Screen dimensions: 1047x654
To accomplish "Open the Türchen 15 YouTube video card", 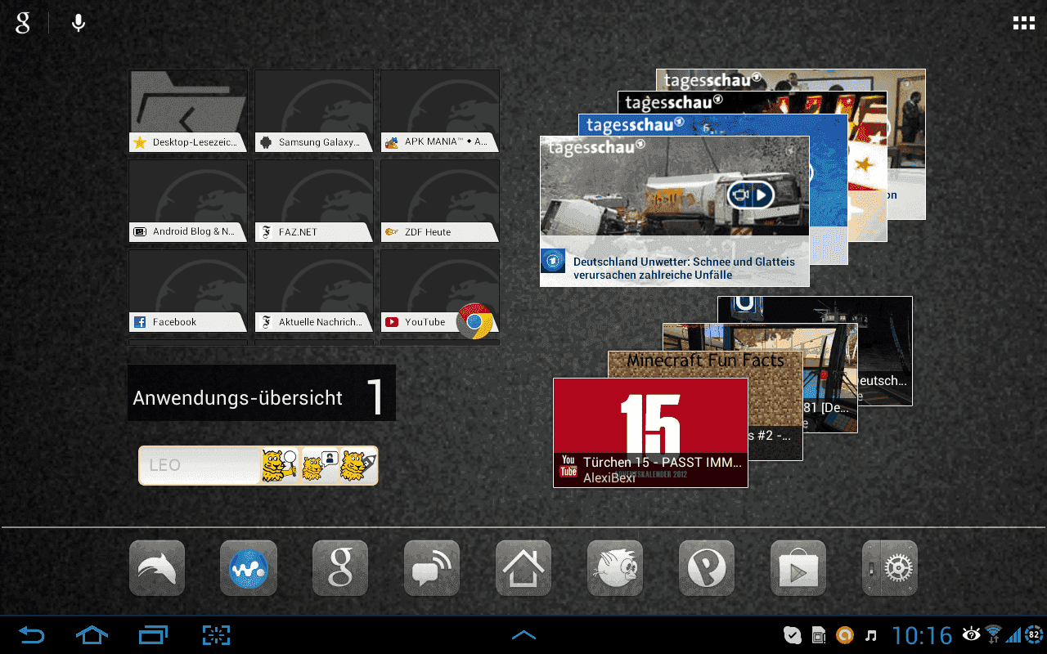I will tap(650, 432).
